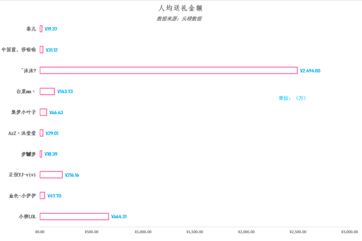Click the ¥2,494.00 data label
This screenshot has height=241, width=362.
pos(310,71)
